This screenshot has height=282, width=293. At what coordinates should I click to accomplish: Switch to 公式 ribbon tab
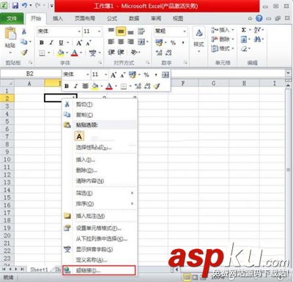coord(112,18)
